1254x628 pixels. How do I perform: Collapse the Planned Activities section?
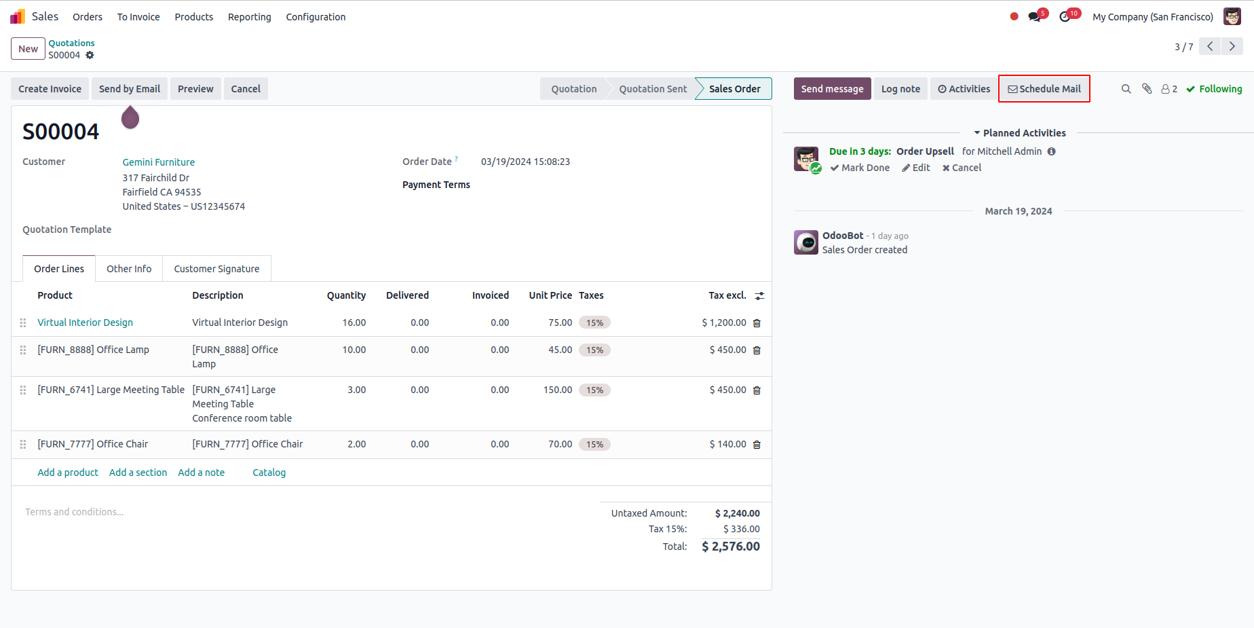(x=1019, y=133)
